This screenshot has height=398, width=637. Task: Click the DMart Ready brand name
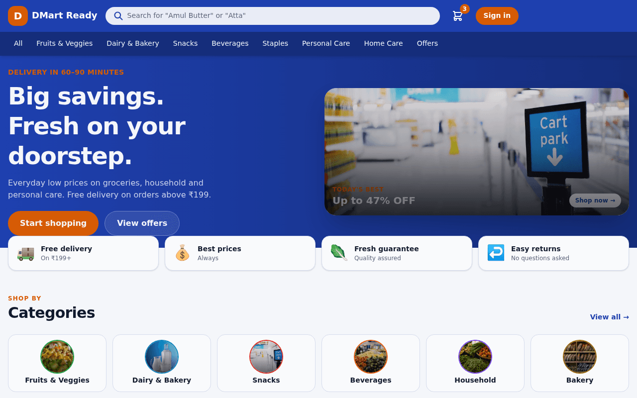coord(65,15)
